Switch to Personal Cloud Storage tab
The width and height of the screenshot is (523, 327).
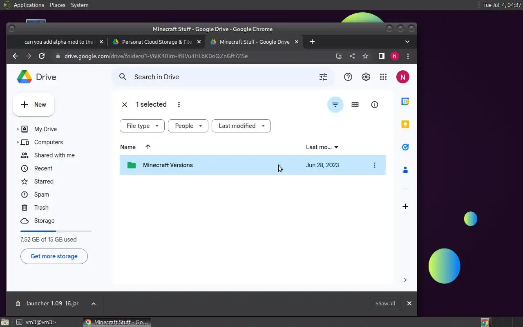click(157, 42)
